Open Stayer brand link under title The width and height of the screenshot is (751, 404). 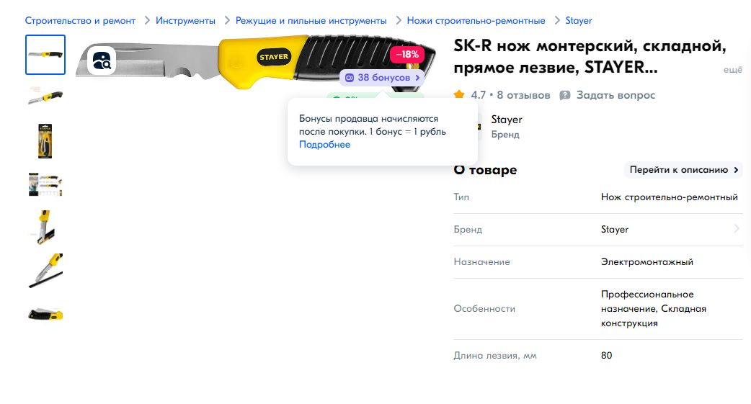click(506, 120)
